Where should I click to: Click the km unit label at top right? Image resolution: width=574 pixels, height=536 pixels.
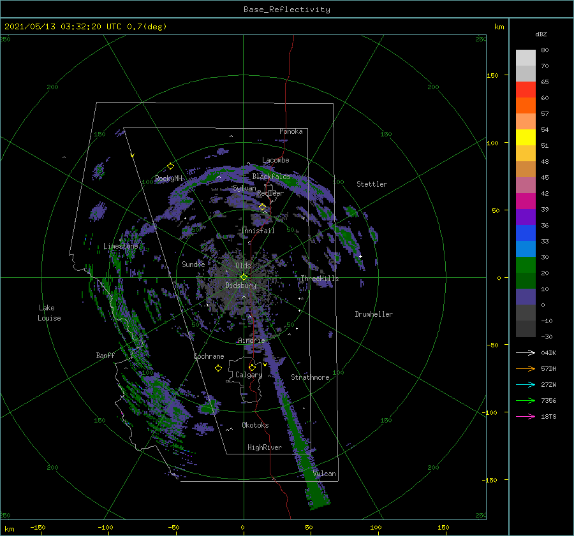click(x=499, y=27)
